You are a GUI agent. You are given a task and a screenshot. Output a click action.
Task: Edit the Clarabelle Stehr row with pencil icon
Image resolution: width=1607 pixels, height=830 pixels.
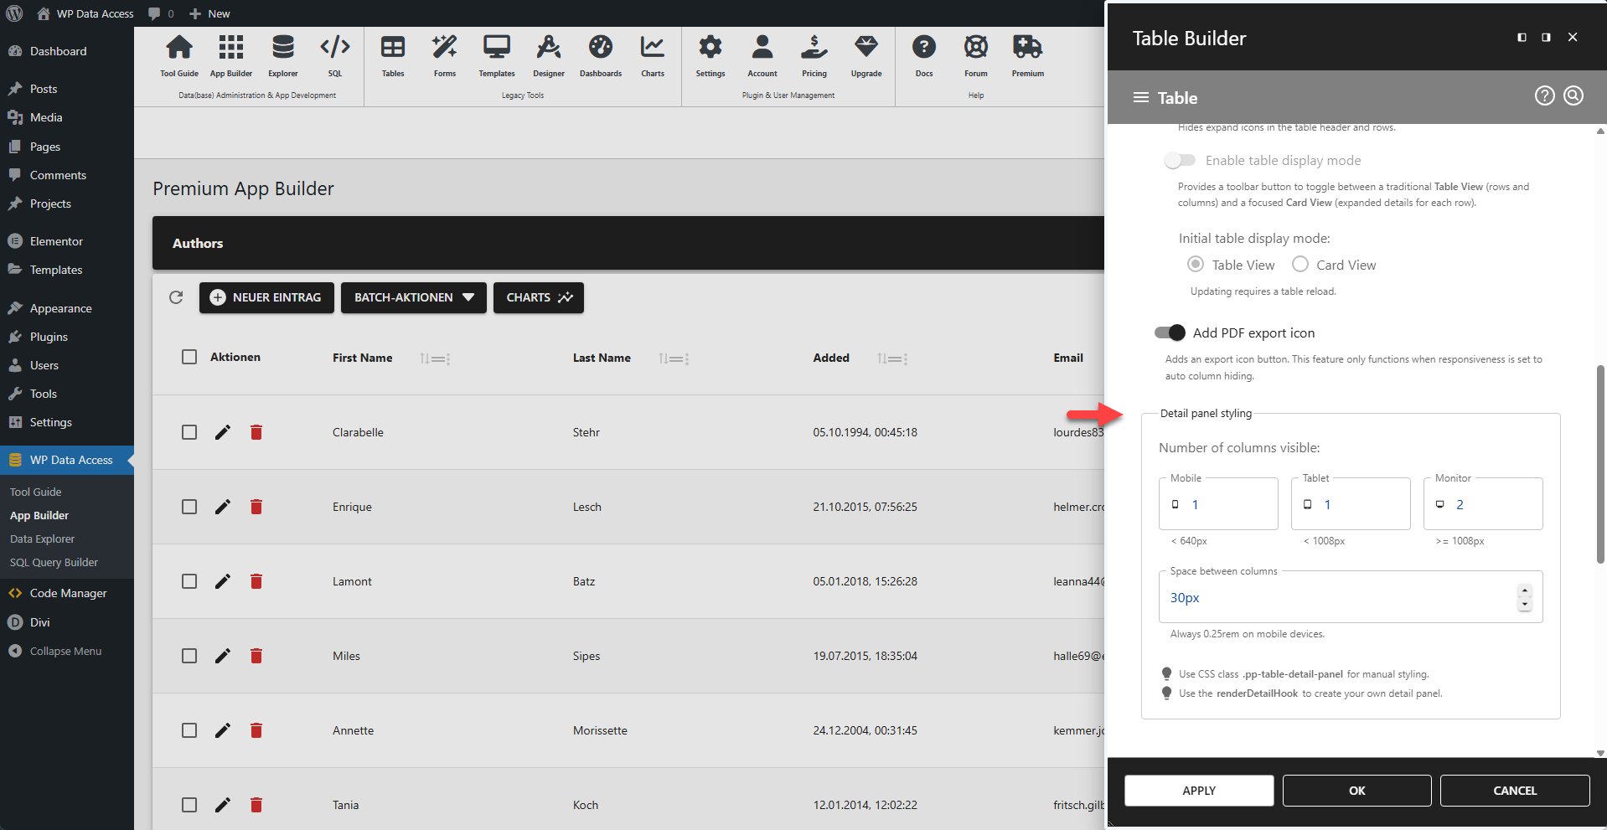pyautogui.click(x=222, y=432)
